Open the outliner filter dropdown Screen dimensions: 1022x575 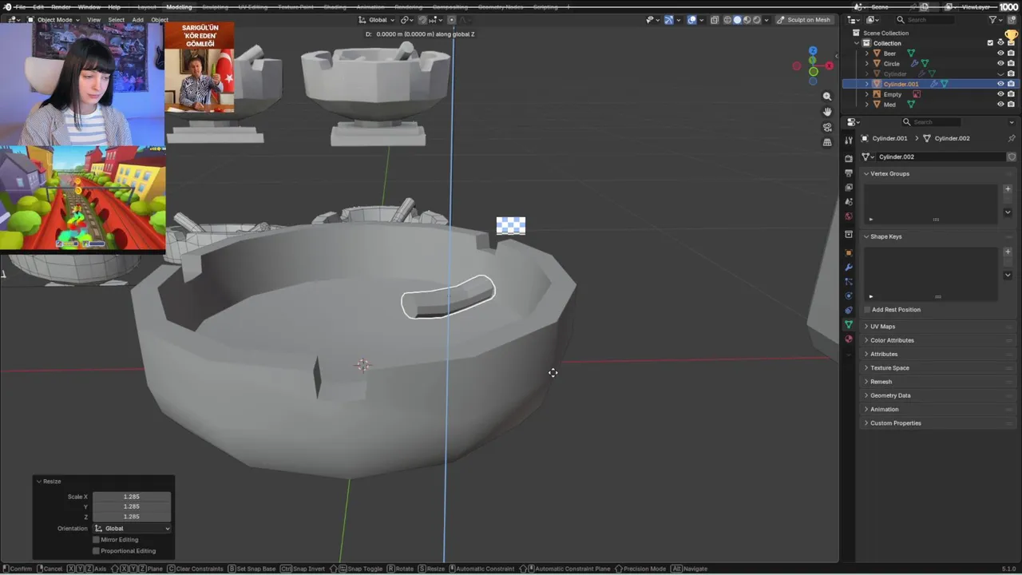click(996, 19)
